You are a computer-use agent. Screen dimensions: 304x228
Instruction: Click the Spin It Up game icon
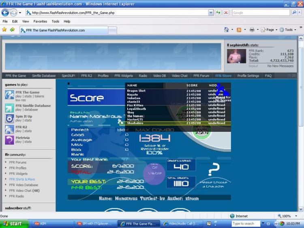[9, 118]
